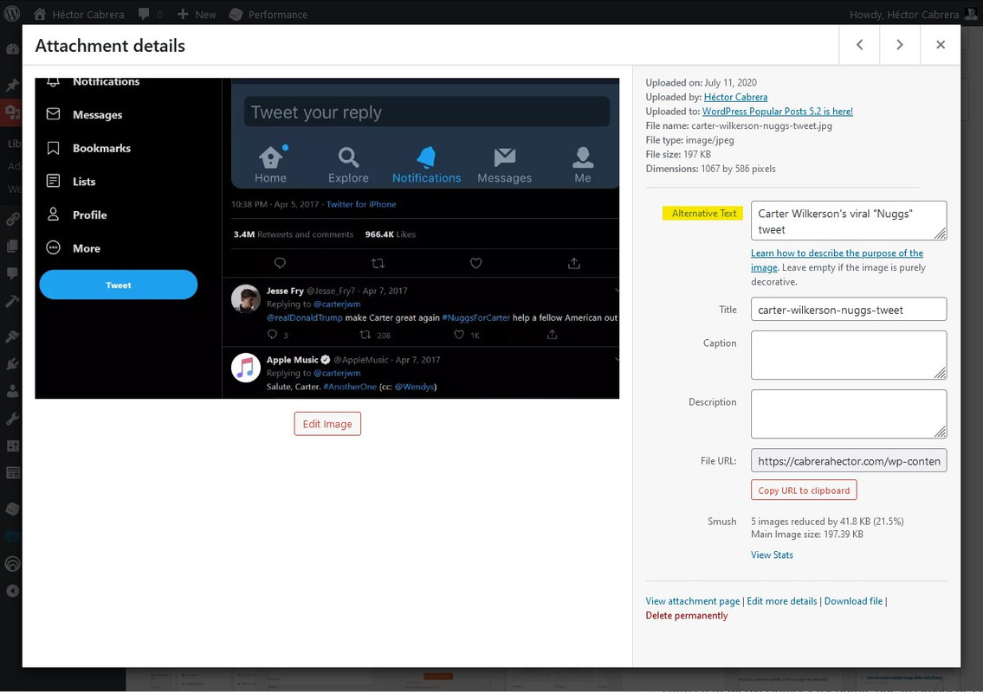Open the New content menu
Screen dimensions: 983x692
tap(197, 15)
